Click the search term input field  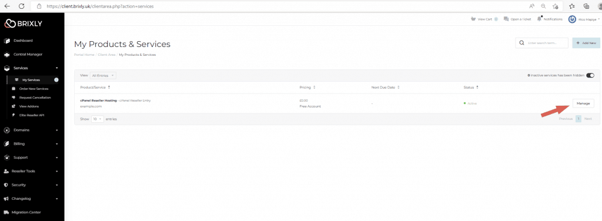coord(547,43)
